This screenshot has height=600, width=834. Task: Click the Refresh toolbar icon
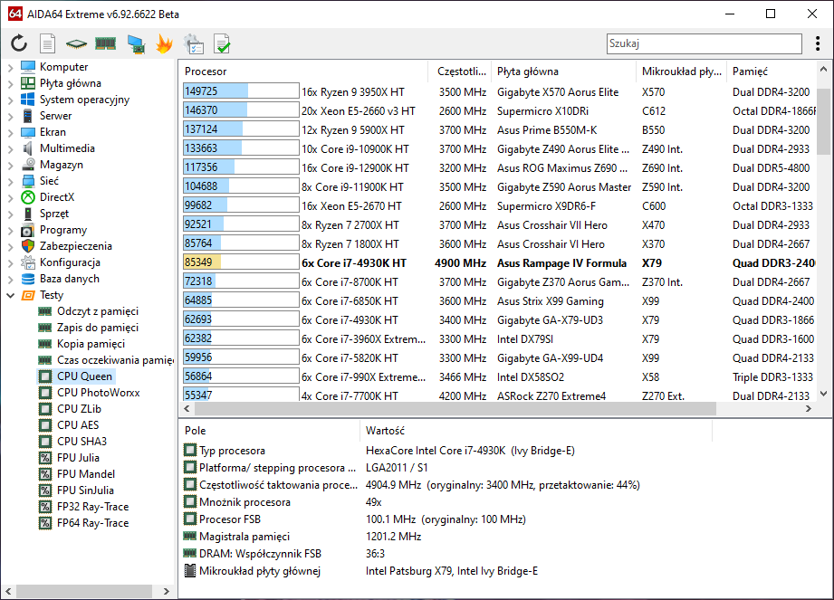pyautogui.click(x=19, y=43)
